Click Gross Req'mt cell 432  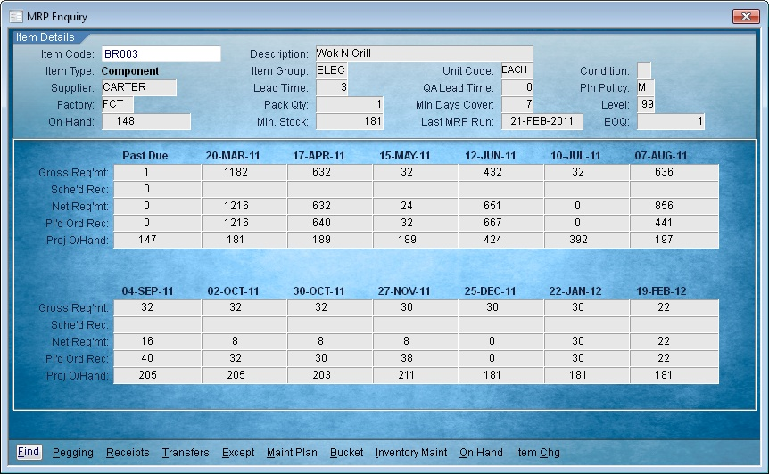tap(501, 172)
